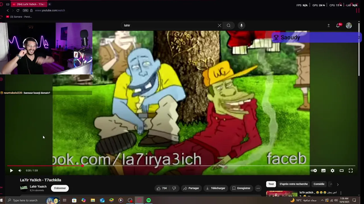Dislike the video with thumbs-down

(174, 188)
